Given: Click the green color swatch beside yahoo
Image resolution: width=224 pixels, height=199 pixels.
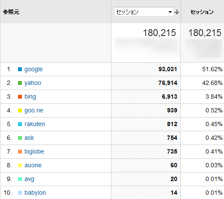Looking at the screenshot, I should click(20, 83).
